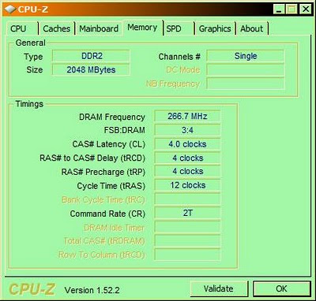The height and width of the screenshot is (301, 316).
Task: Select the 12 clocks tRAS value
Action: pyautogui.click(x=187, y=185)
